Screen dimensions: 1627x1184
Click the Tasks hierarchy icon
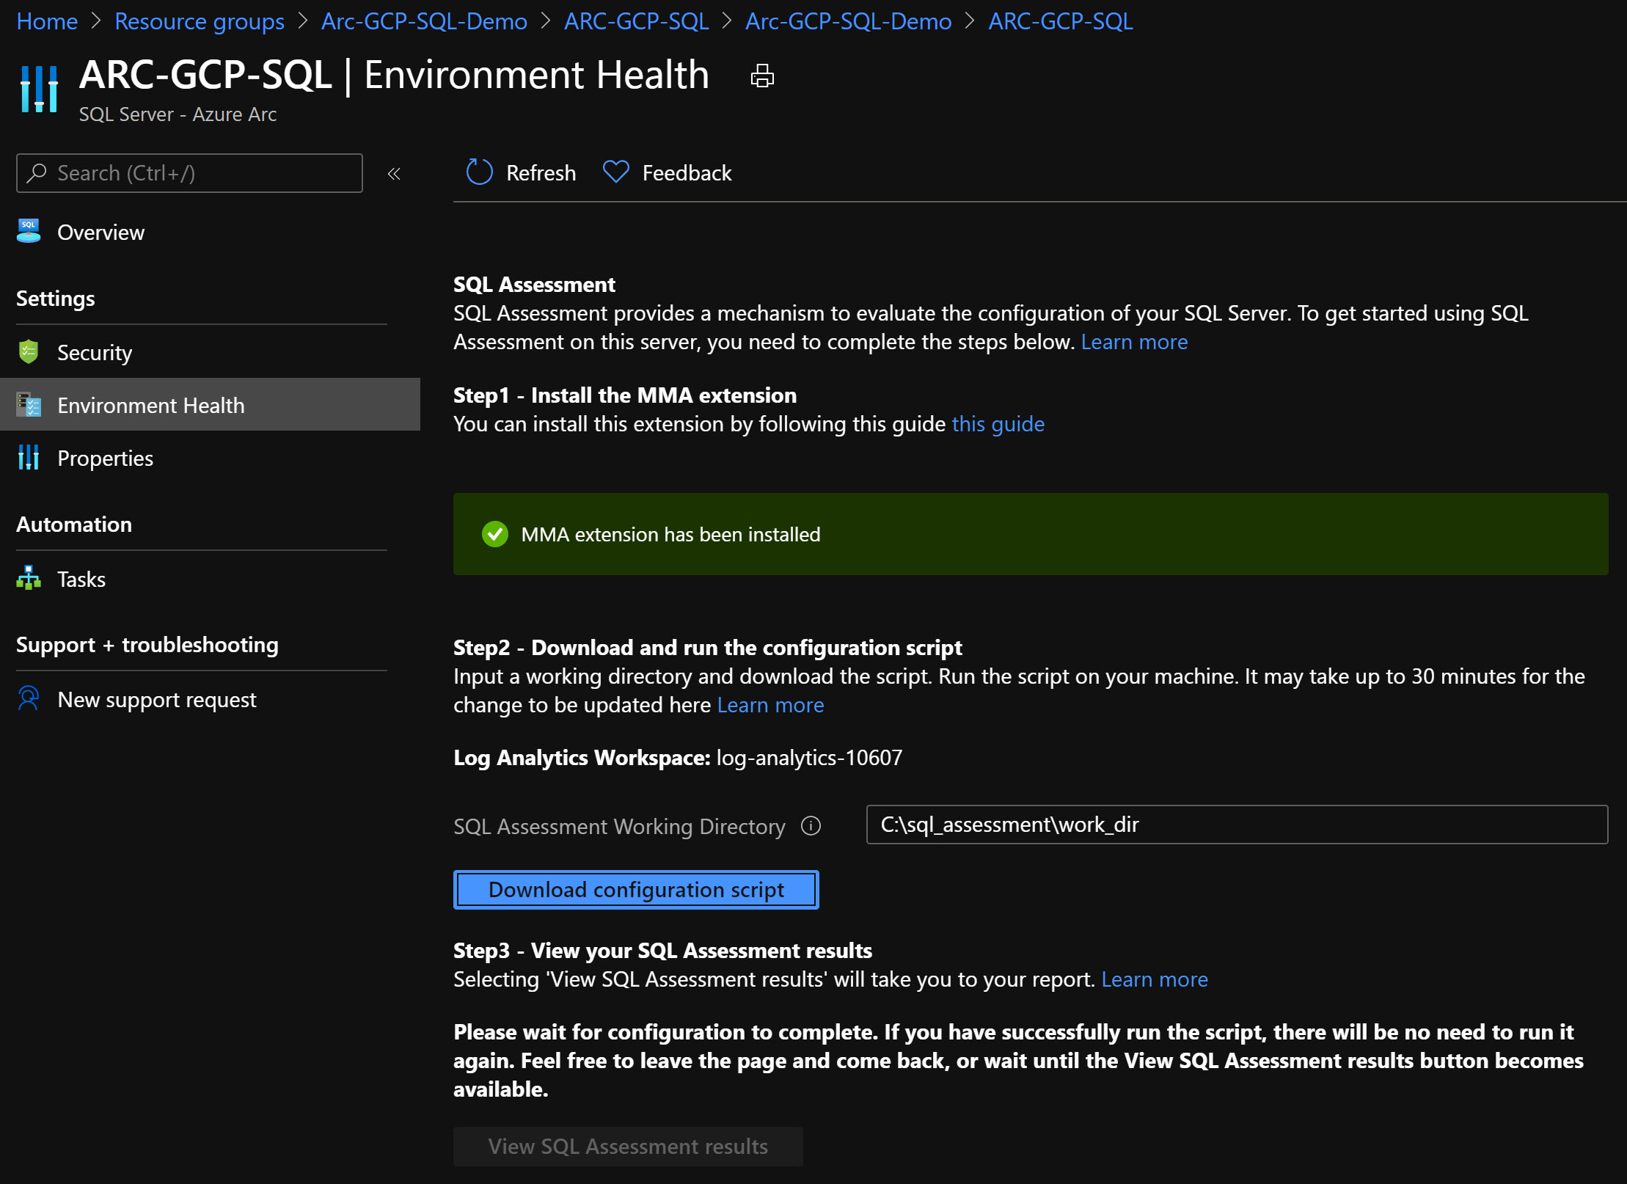pos(29,579)
